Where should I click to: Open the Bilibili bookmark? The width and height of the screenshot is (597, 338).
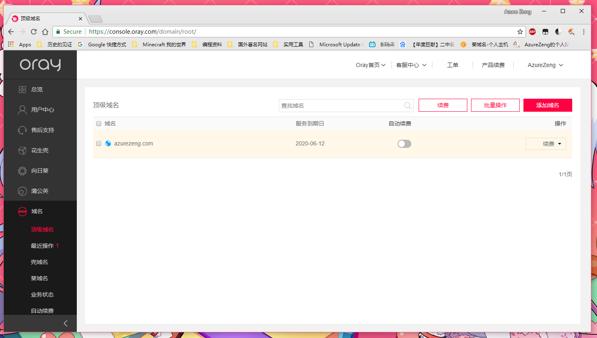(x=382, y=44)
